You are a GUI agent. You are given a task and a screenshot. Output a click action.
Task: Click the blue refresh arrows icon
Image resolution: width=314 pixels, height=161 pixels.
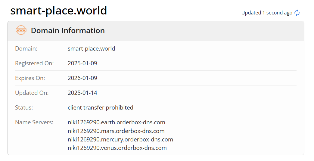pyautogui.click(x=297, y=13)
